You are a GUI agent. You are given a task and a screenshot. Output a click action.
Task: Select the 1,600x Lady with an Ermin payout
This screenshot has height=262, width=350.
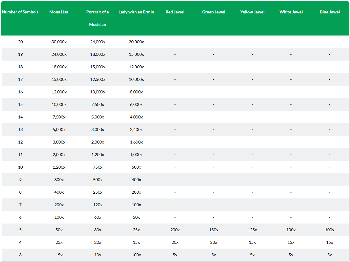(136, 142)
